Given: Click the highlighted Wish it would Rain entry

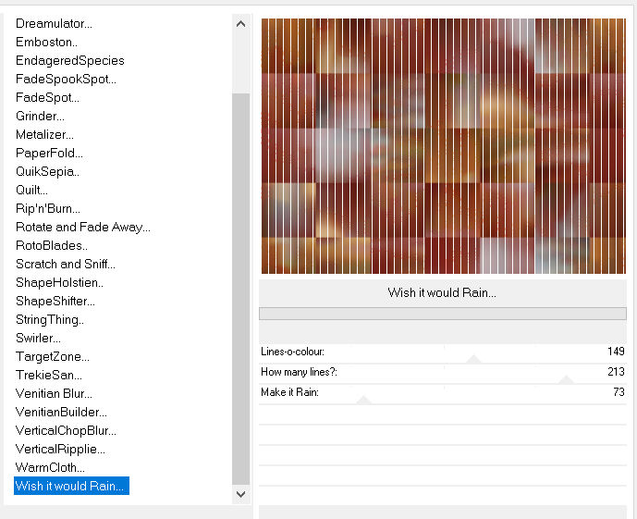Looking at the screenshot, I should pos(71,486).
